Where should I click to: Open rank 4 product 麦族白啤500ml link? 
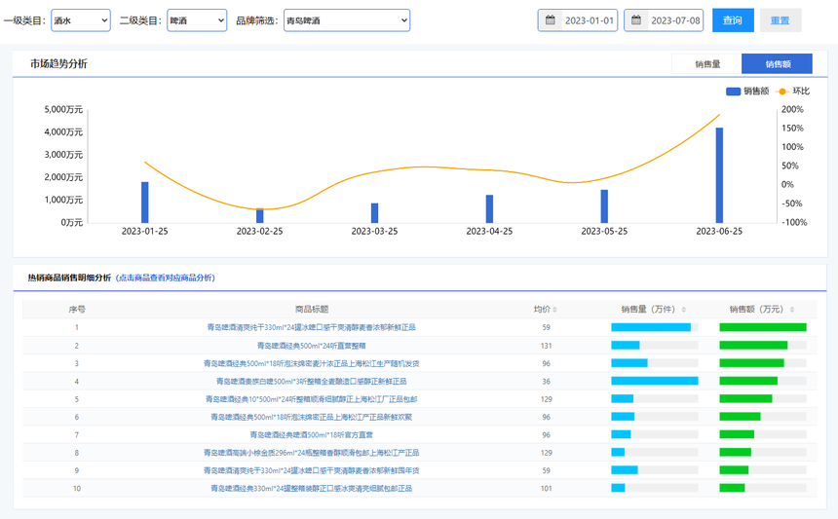coord(312,382)
